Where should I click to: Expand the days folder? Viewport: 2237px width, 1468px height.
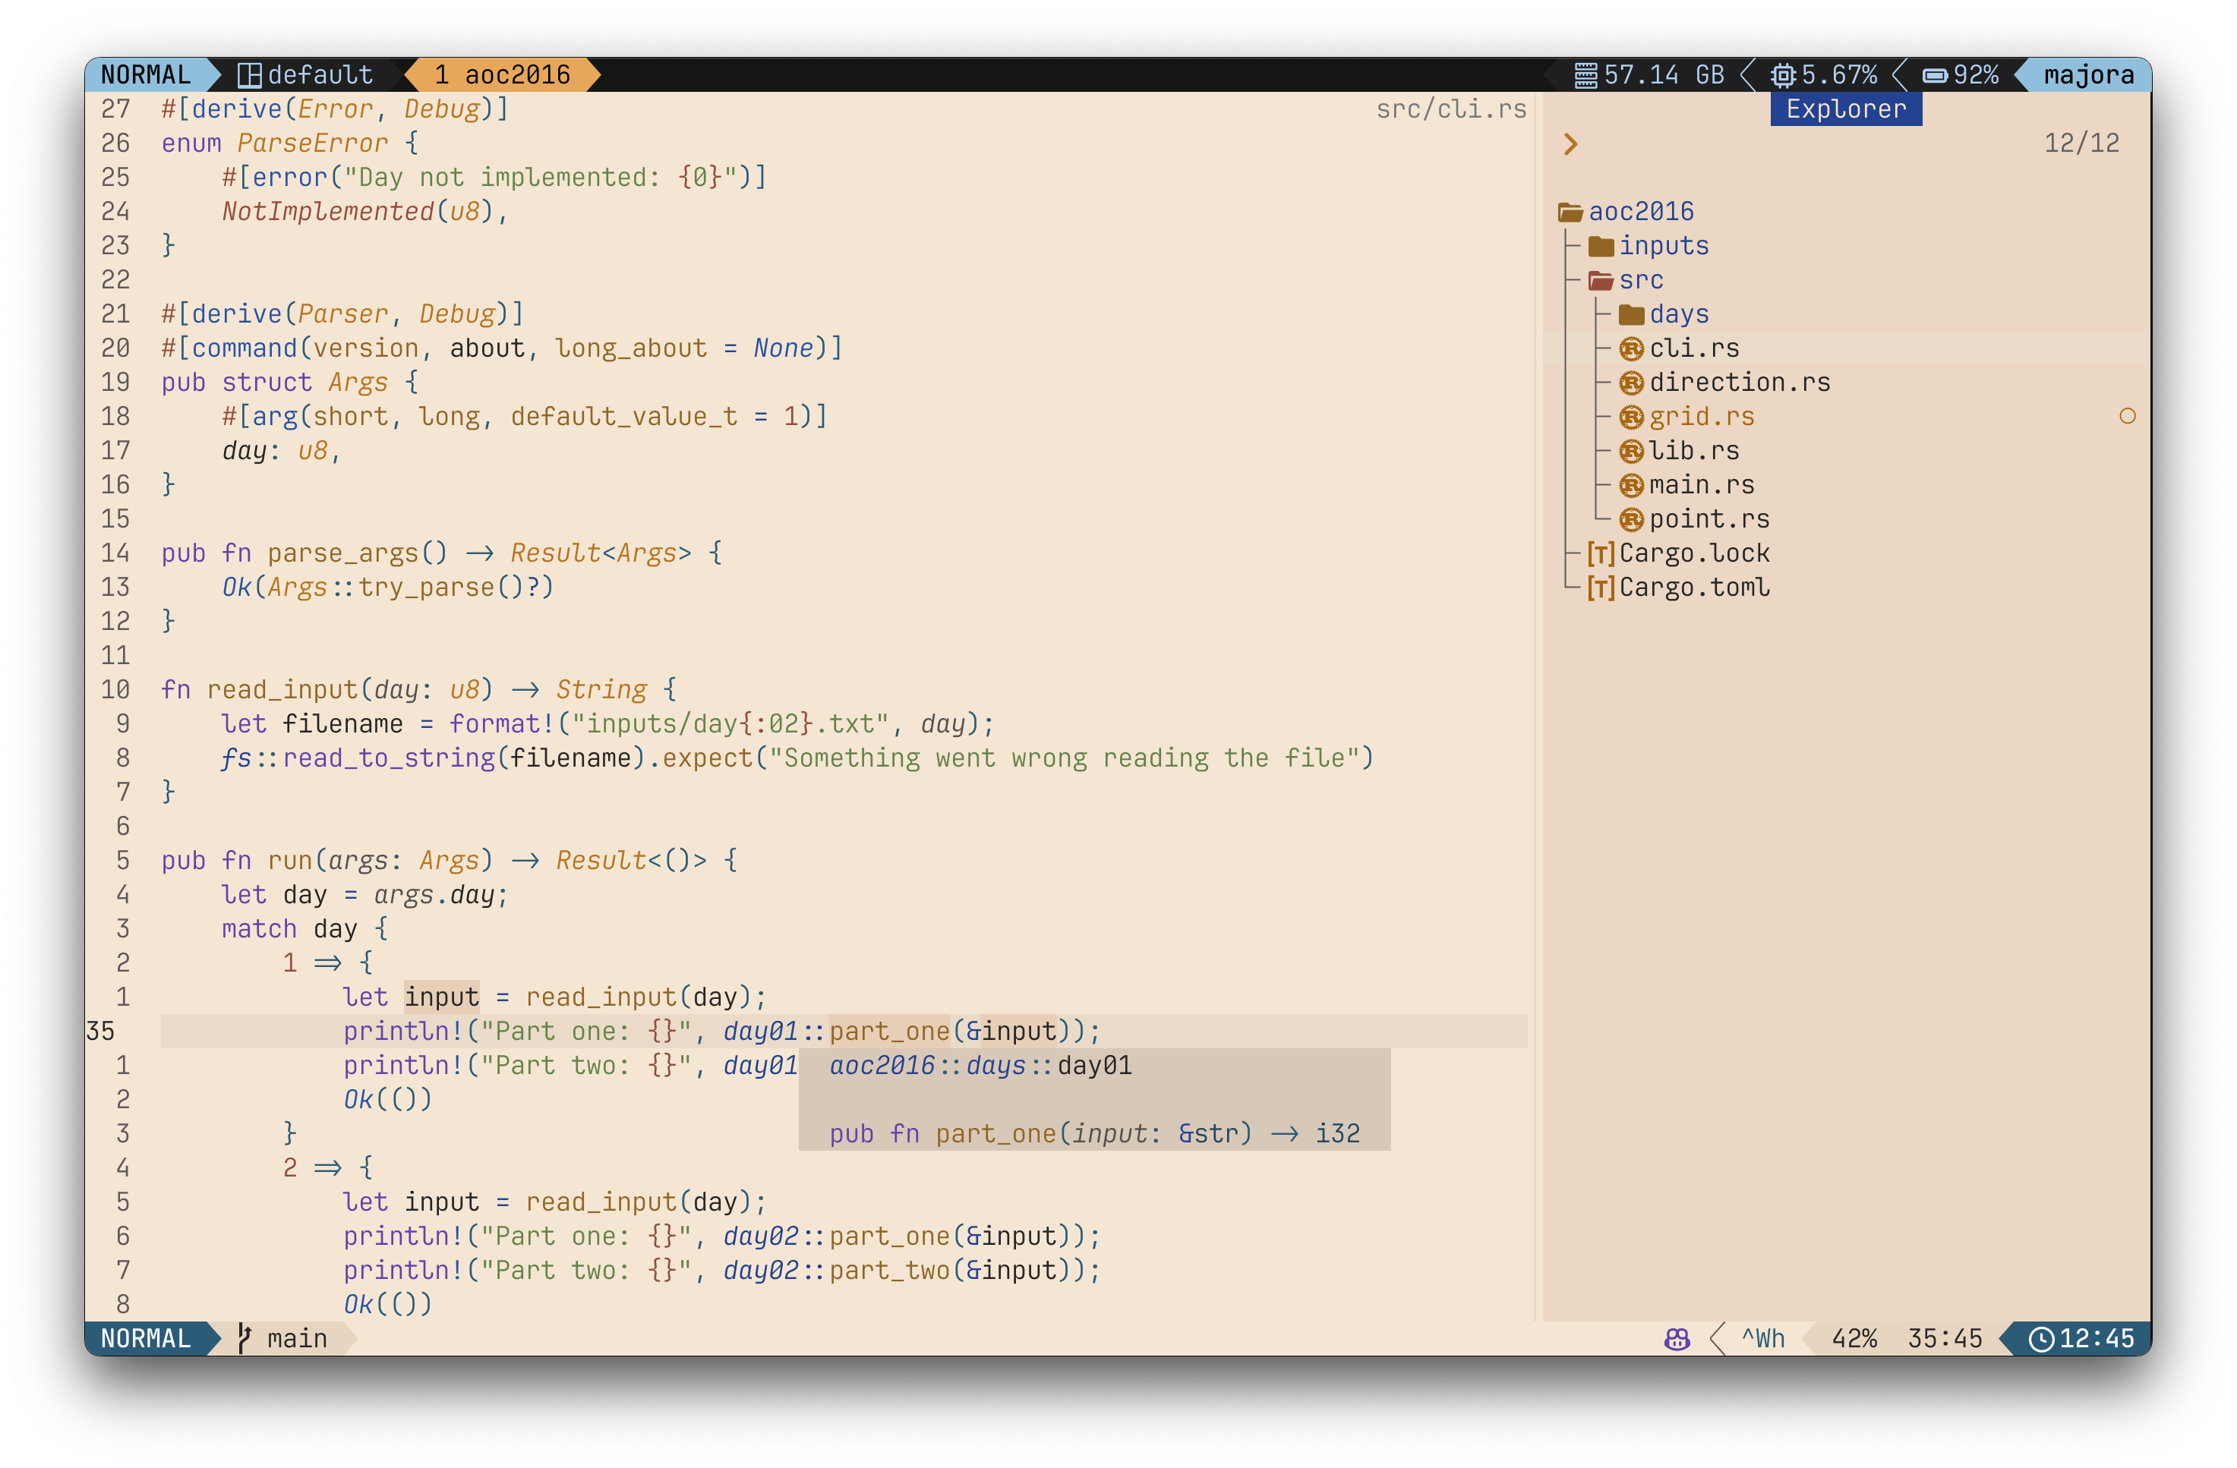click(x=1678, y=314)
